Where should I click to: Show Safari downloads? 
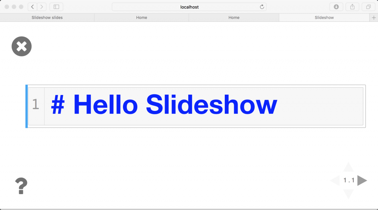tap(336, 7)
